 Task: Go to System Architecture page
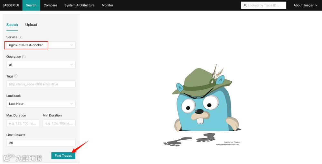80,5
